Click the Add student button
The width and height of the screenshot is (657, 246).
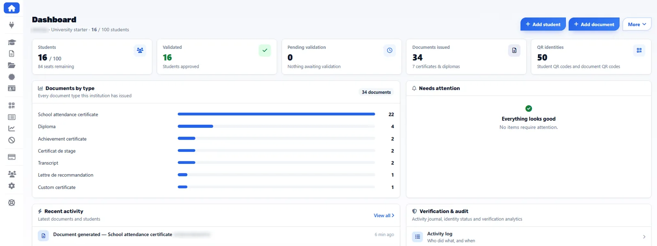pos(543,24)
